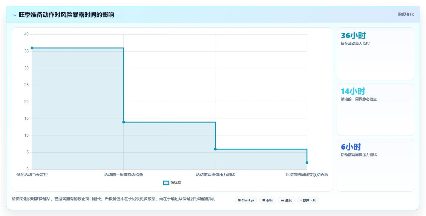
Task: Click the 仅在活动当天监控 axis label
Action: [32, 175]
